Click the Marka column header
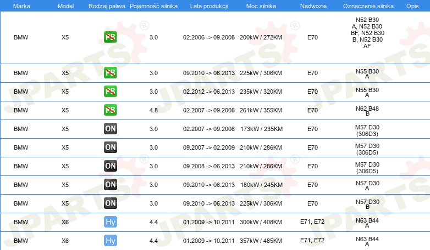The width and height of the screenshot is (430, 250). (x=21, y=6)
